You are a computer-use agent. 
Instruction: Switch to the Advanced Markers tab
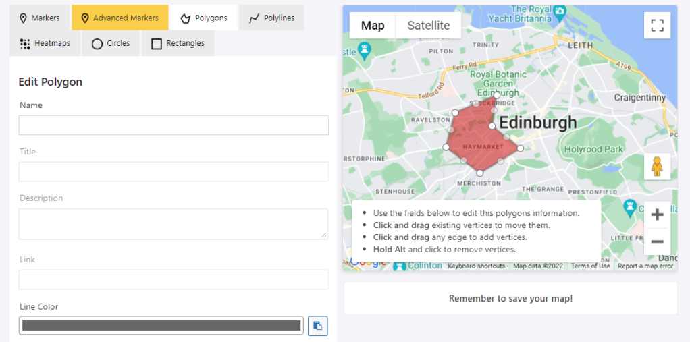point(120,18)
